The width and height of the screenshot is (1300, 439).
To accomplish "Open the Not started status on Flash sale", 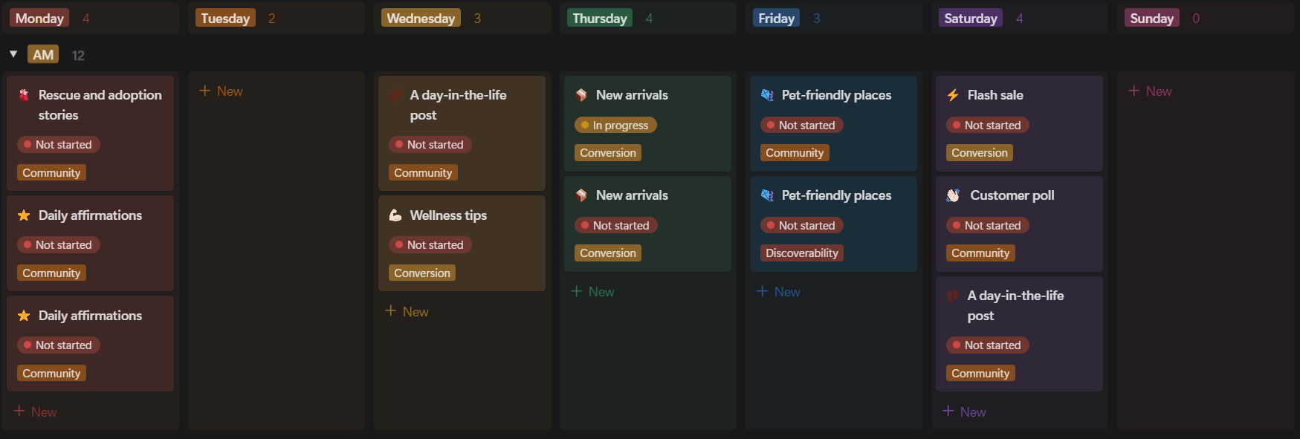I will 987,126.
